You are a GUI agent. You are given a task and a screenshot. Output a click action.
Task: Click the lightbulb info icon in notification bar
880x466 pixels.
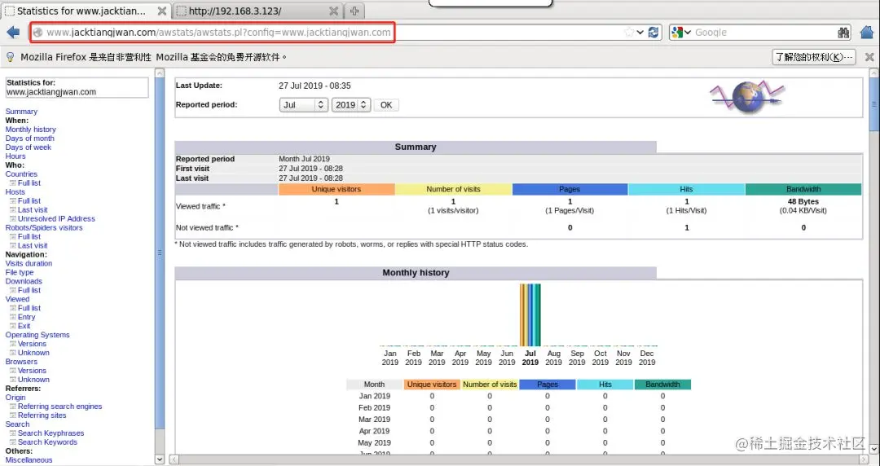click(10, 57)
